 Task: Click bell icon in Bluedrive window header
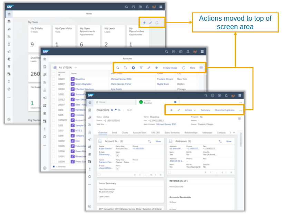click(226, 95)
